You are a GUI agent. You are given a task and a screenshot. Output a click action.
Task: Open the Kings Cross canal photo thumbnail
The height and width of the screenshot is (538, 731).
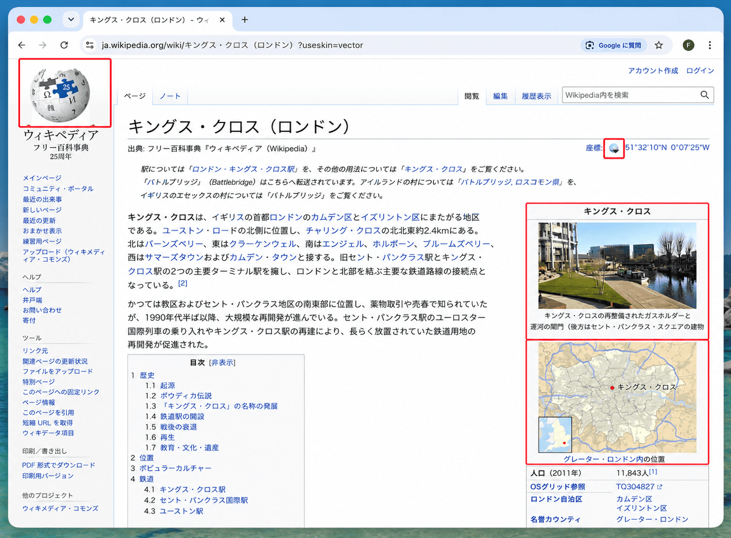617,265
